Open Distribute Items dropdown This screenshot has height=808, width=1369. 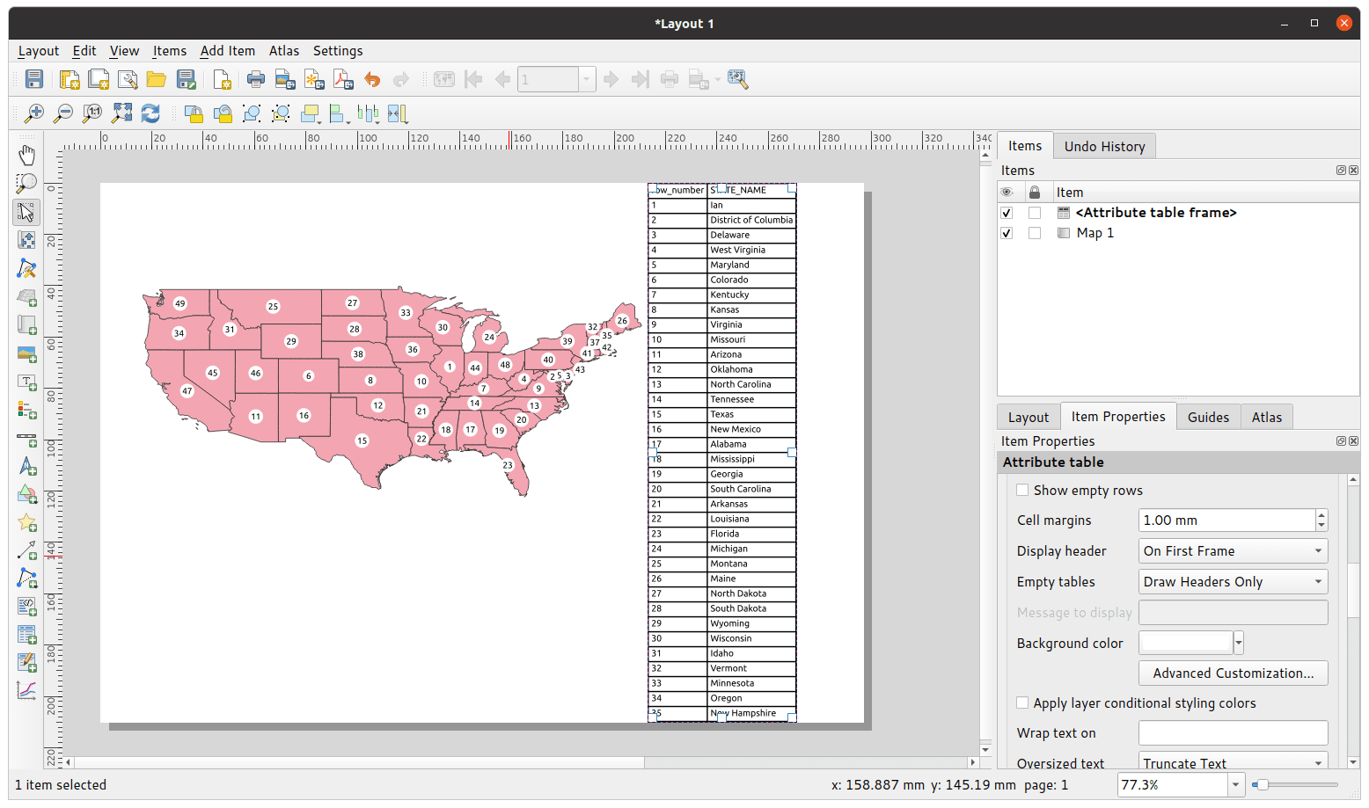369,113
